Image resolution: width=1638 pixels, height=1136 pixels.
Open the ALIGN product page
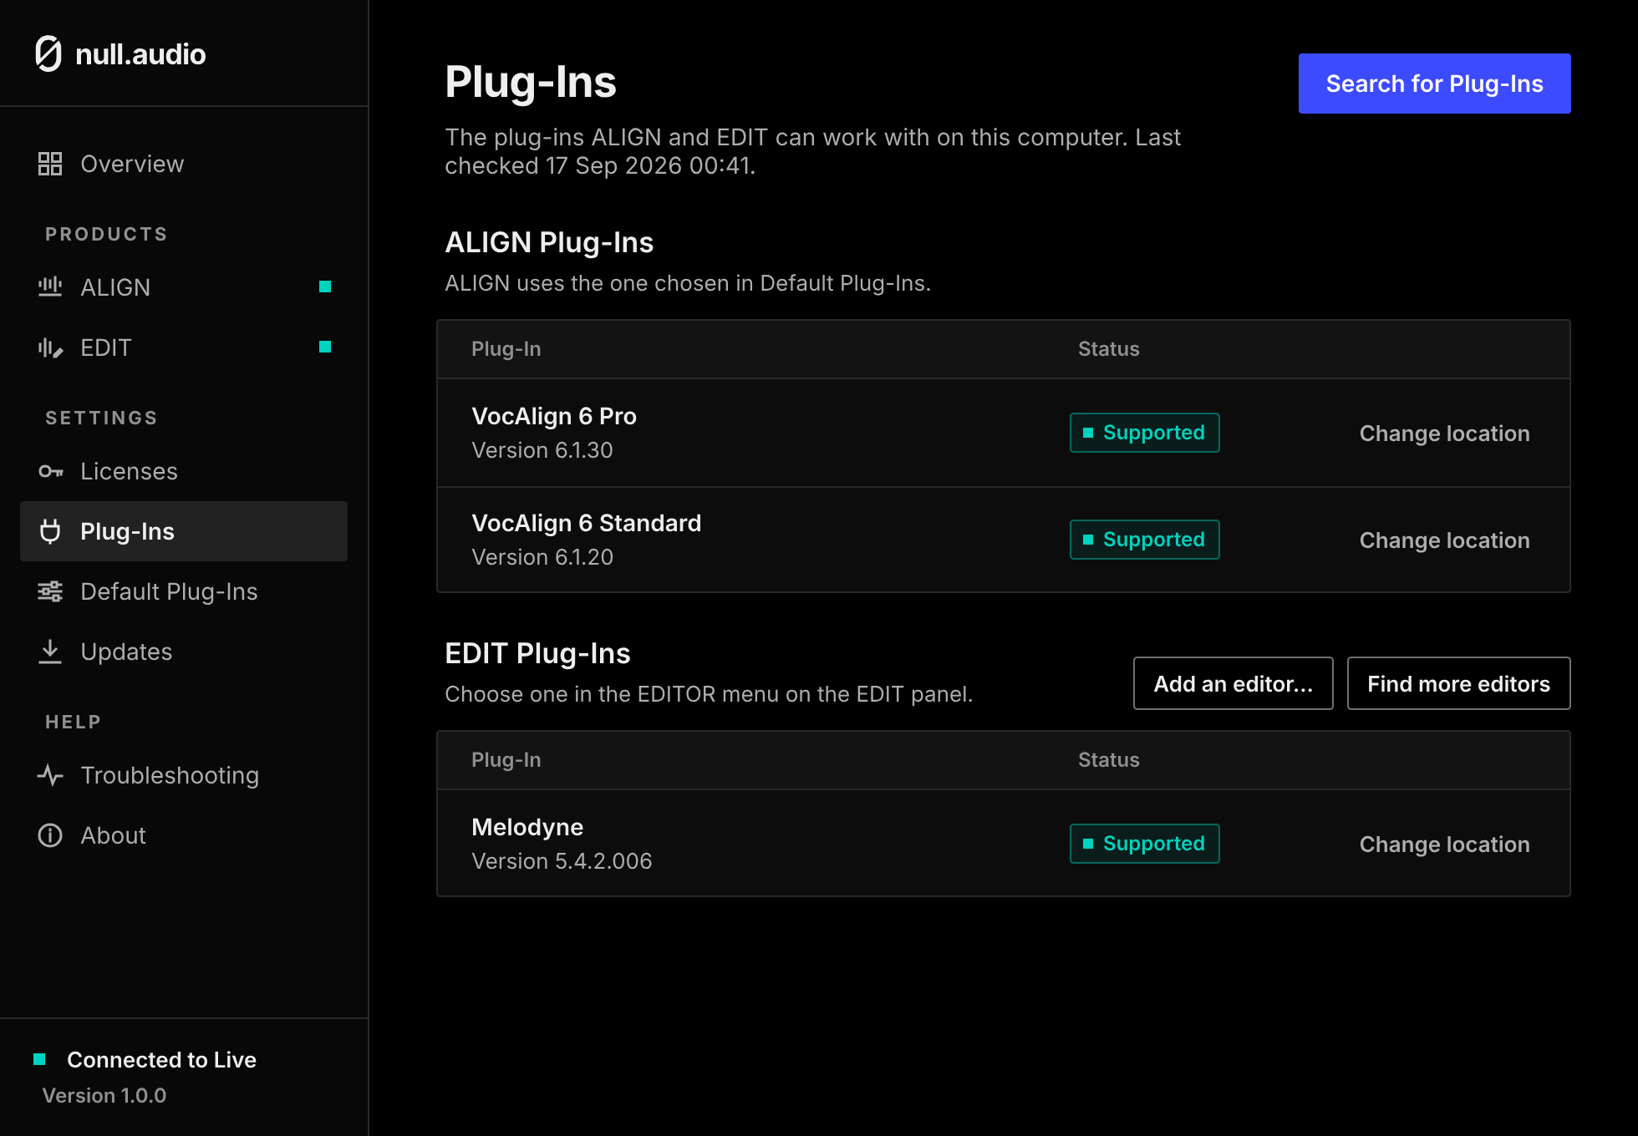click(184, 287)
